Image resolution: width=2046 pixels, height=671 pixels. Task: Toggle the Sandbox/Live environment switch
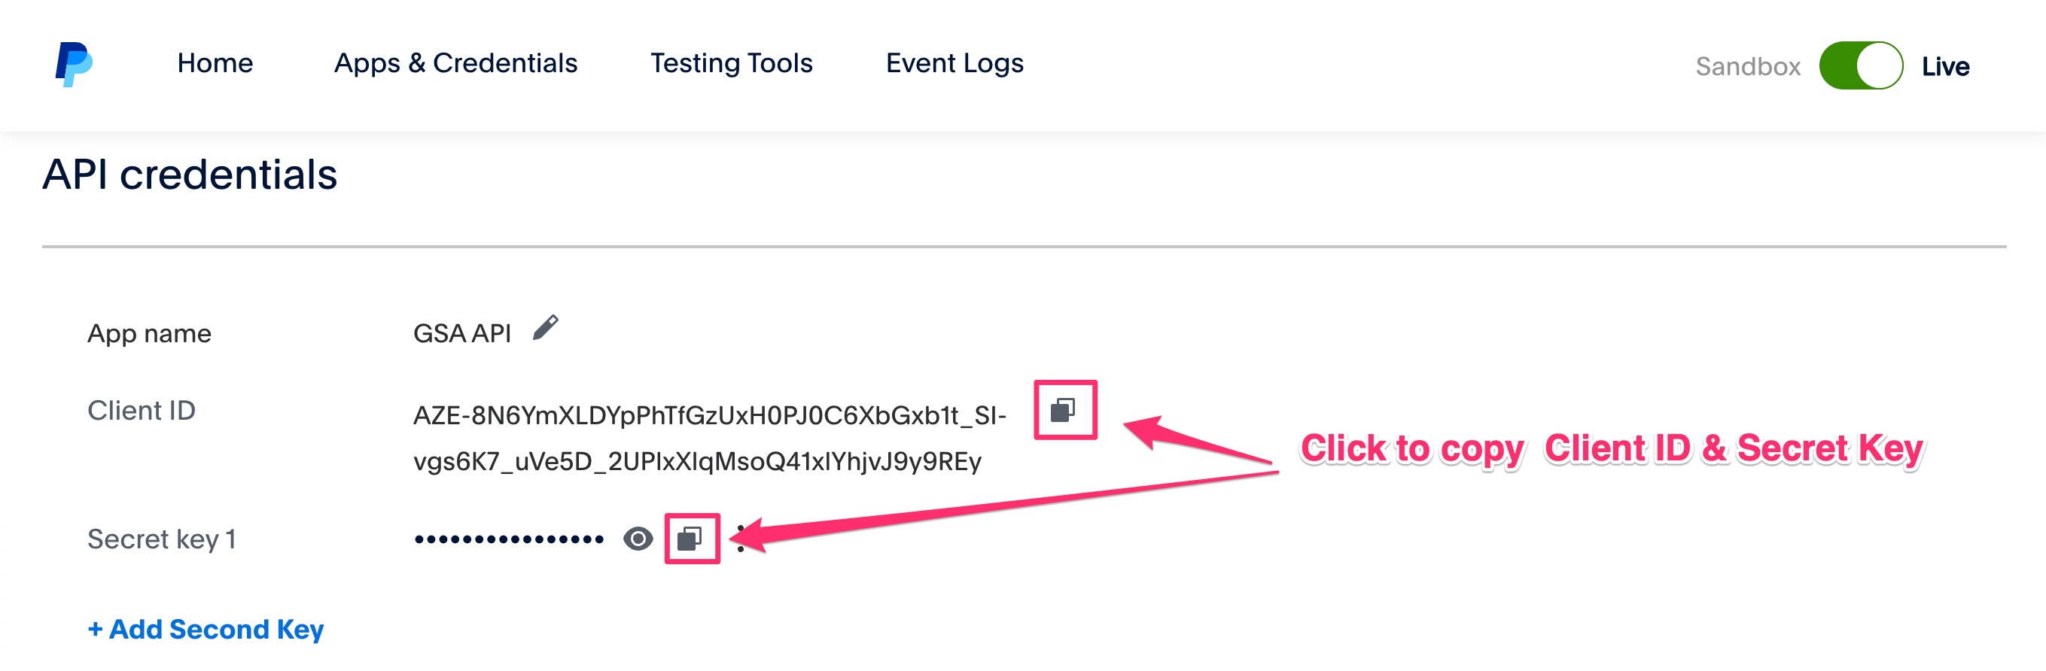click(1860, 66)
